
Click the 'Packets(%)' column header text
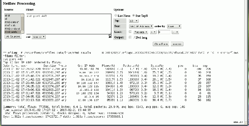tap(131, 66)
